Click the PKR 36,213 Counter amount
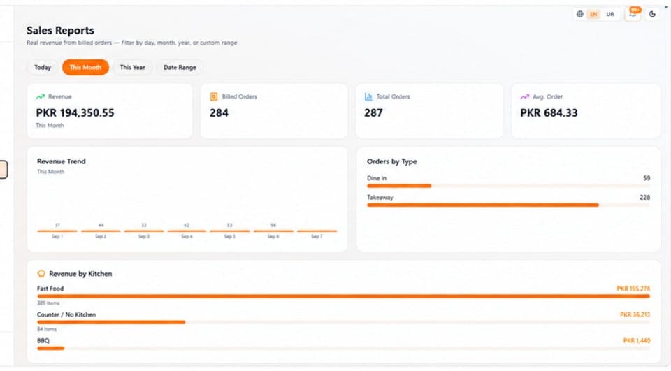 tap(635, 314)
